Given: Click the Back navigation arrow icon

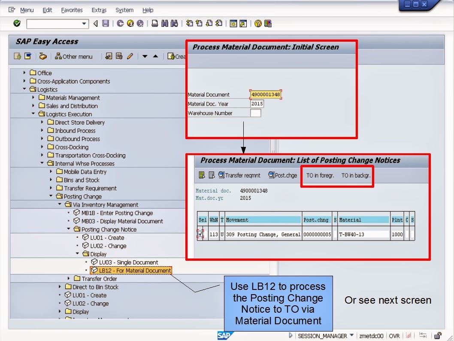Looking at the screenshot, I should coord(95,24).
